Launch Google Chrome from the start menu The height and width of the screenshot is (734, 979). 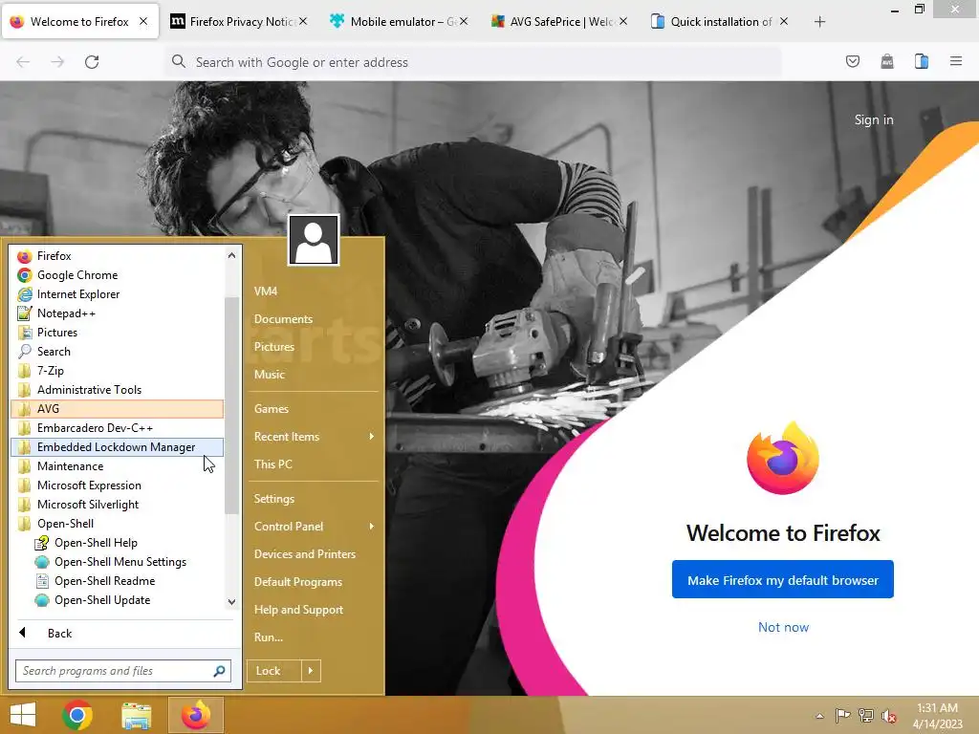coord(118,275)
